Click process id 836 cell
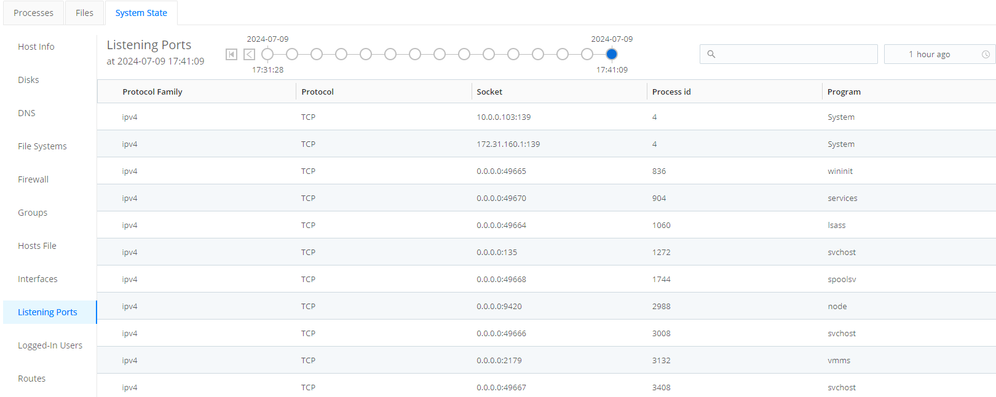996x397 pixels. click(659, 171)
